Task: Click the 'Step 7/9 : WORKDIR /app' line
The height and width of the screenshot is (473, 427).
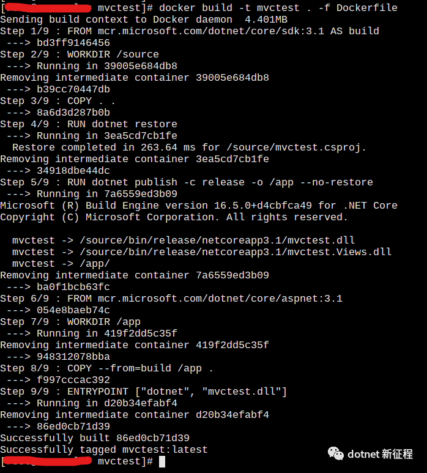Action: click(x=70, y=322)
